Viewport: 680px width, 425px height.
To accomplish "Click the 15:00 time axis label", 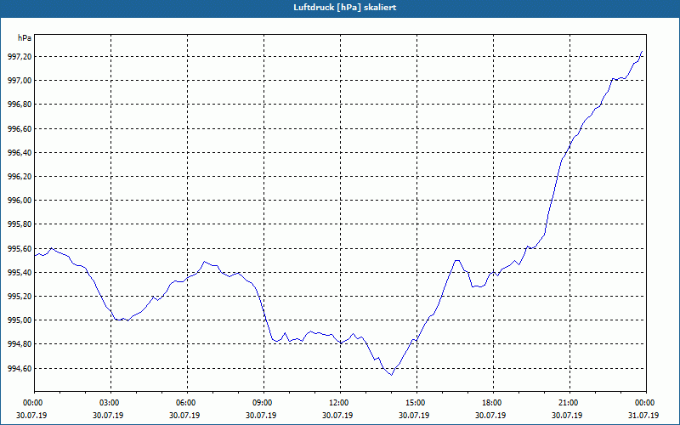I will (416, 403).
